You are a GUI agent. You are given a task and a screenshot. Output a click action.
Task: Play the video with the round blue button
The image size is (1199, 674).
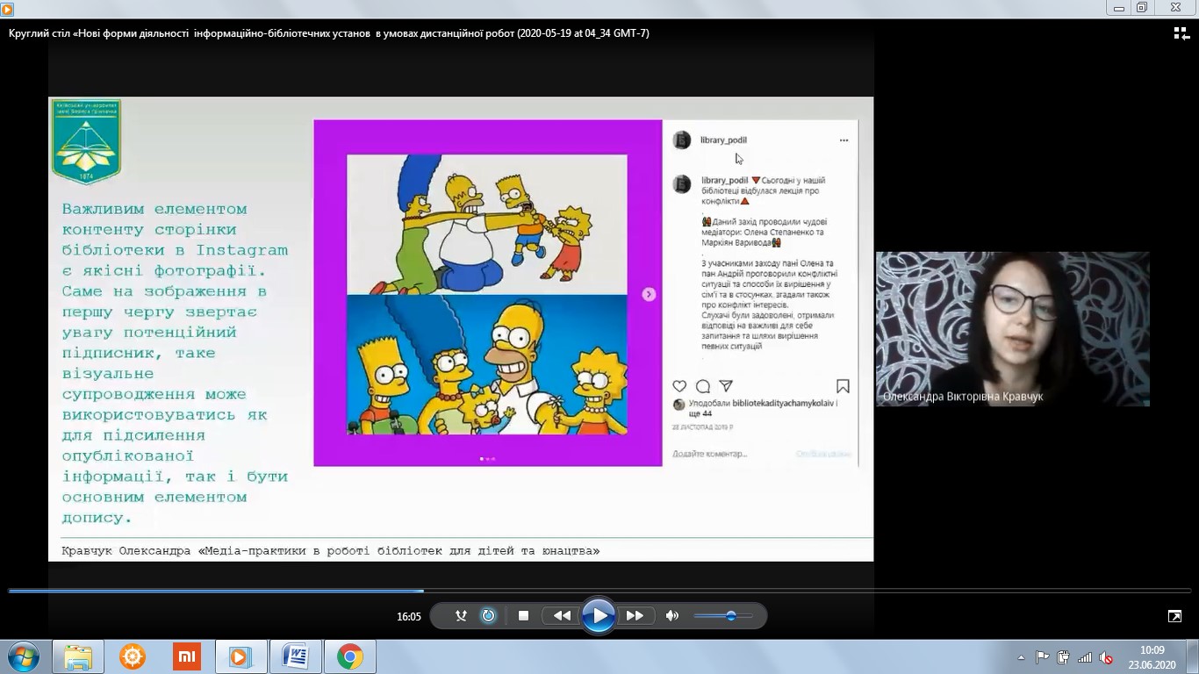point(598,615)
